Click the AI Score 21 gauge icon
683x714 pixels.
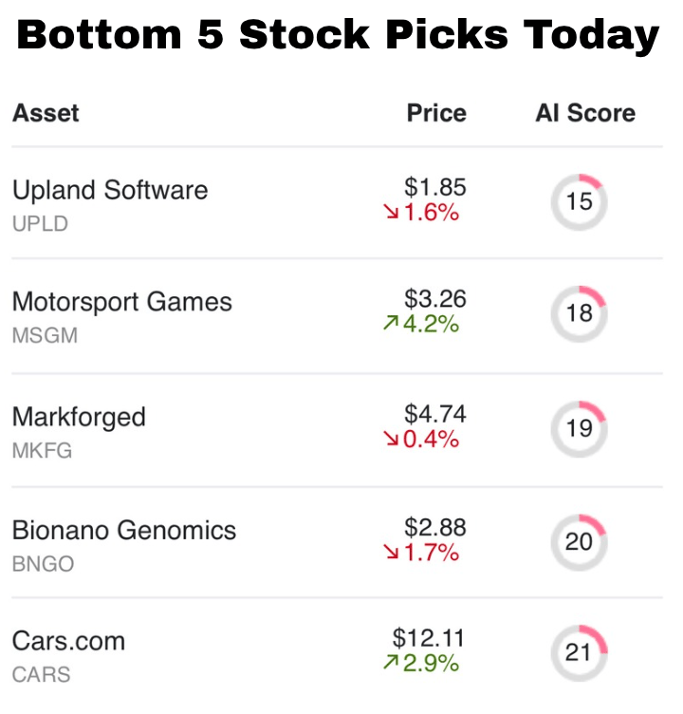point(579,653)
